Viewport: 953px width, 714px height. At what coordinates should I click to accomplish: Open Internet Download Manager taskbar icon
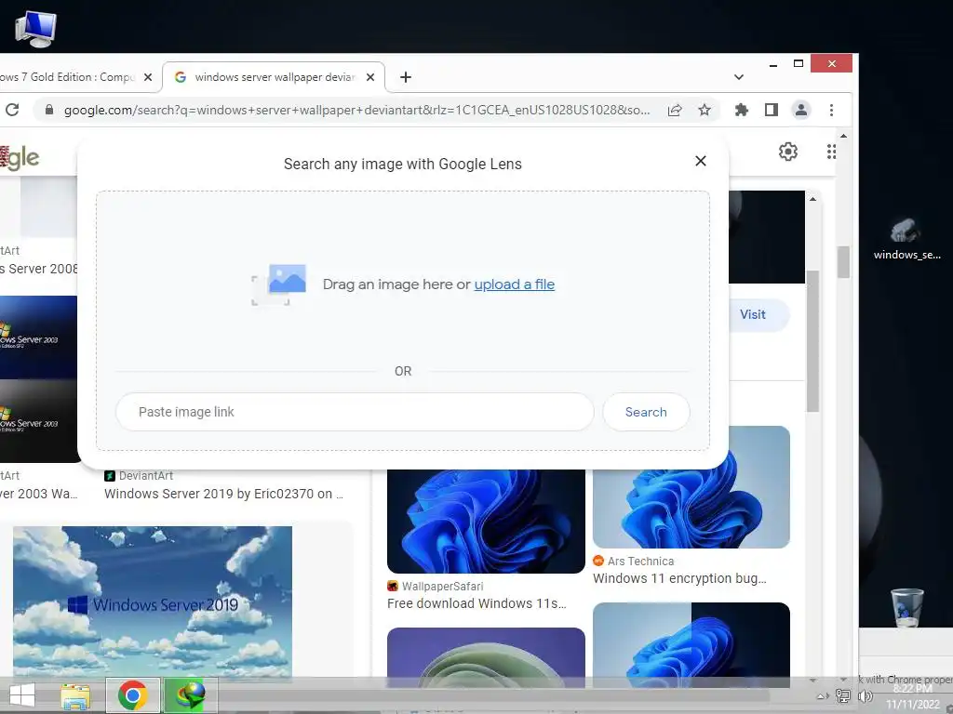pyautogui.click(x=191, y=695)
